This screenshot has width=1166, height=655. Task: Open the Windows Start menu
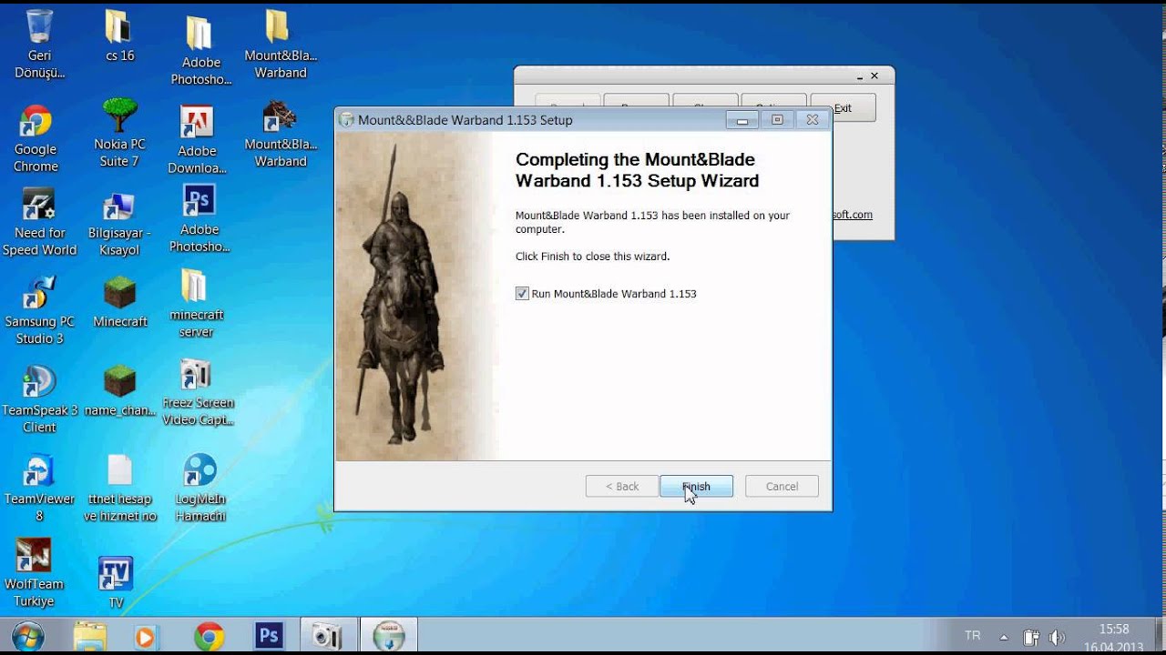[28, 635]
